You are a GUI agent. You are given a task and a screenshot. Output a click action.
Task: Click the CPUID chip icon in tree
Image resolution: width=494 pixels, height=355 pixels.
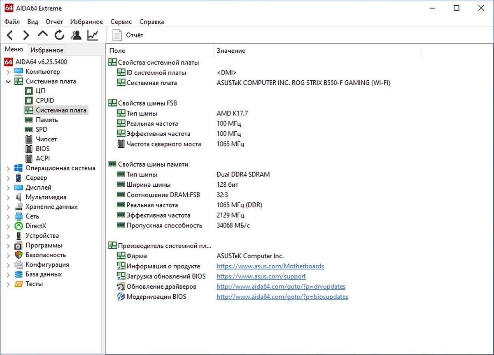click(28, 100)
